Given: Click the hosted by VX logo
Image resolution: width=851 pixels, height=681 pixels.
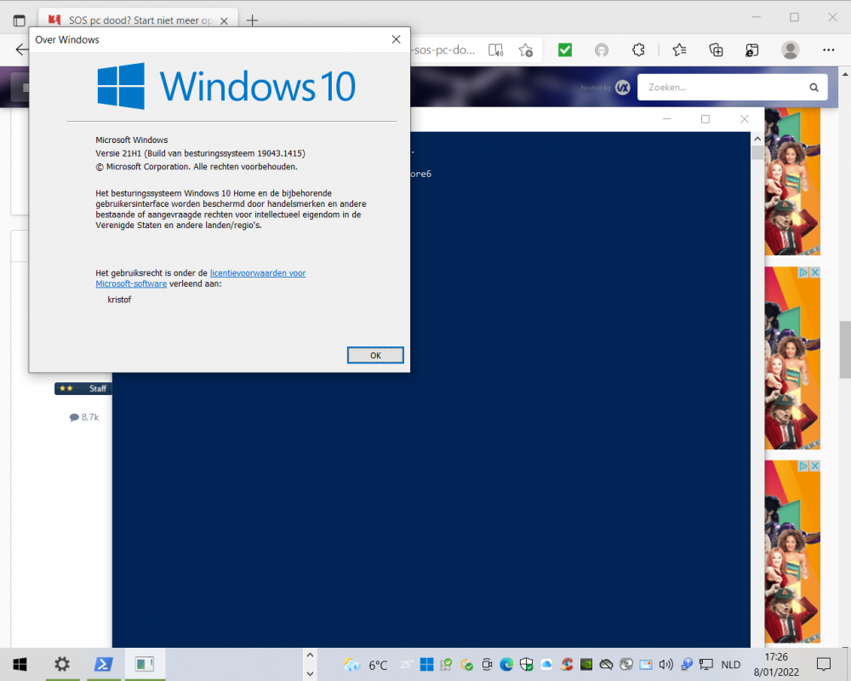Looking at the screenshot, I should (623, 88).
